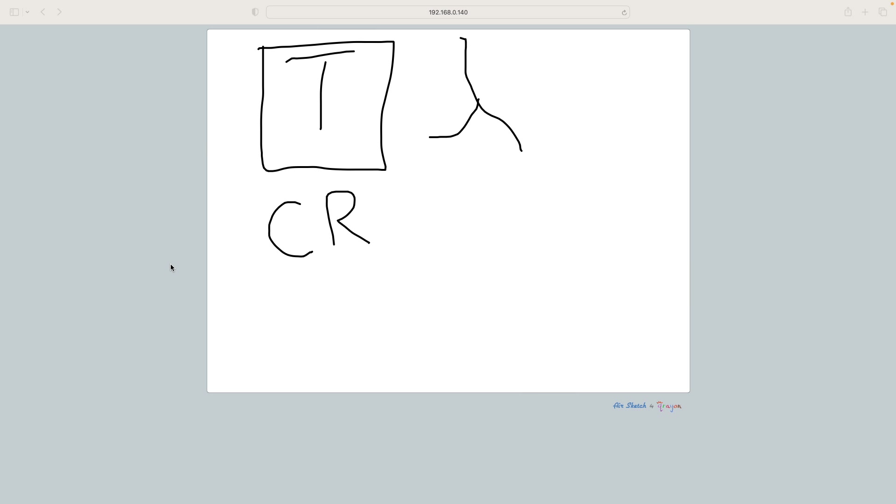This screenshot has width=896, height=504.
Task: Visit the Crayon logo link
Action: [669, 406]
